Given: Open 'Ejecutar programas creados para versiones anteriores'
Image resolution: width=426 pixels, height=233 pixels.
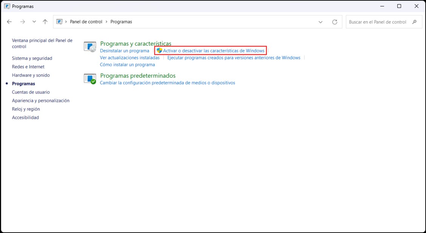Looking at the screenshot, I should coord(234,57).
